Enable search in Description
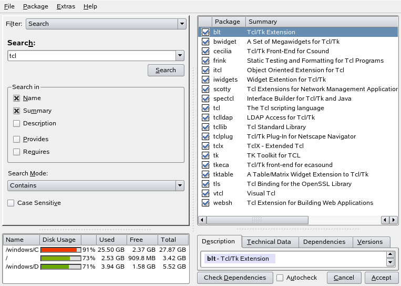Viewport: 401px width, 286px height. [17, 123]
